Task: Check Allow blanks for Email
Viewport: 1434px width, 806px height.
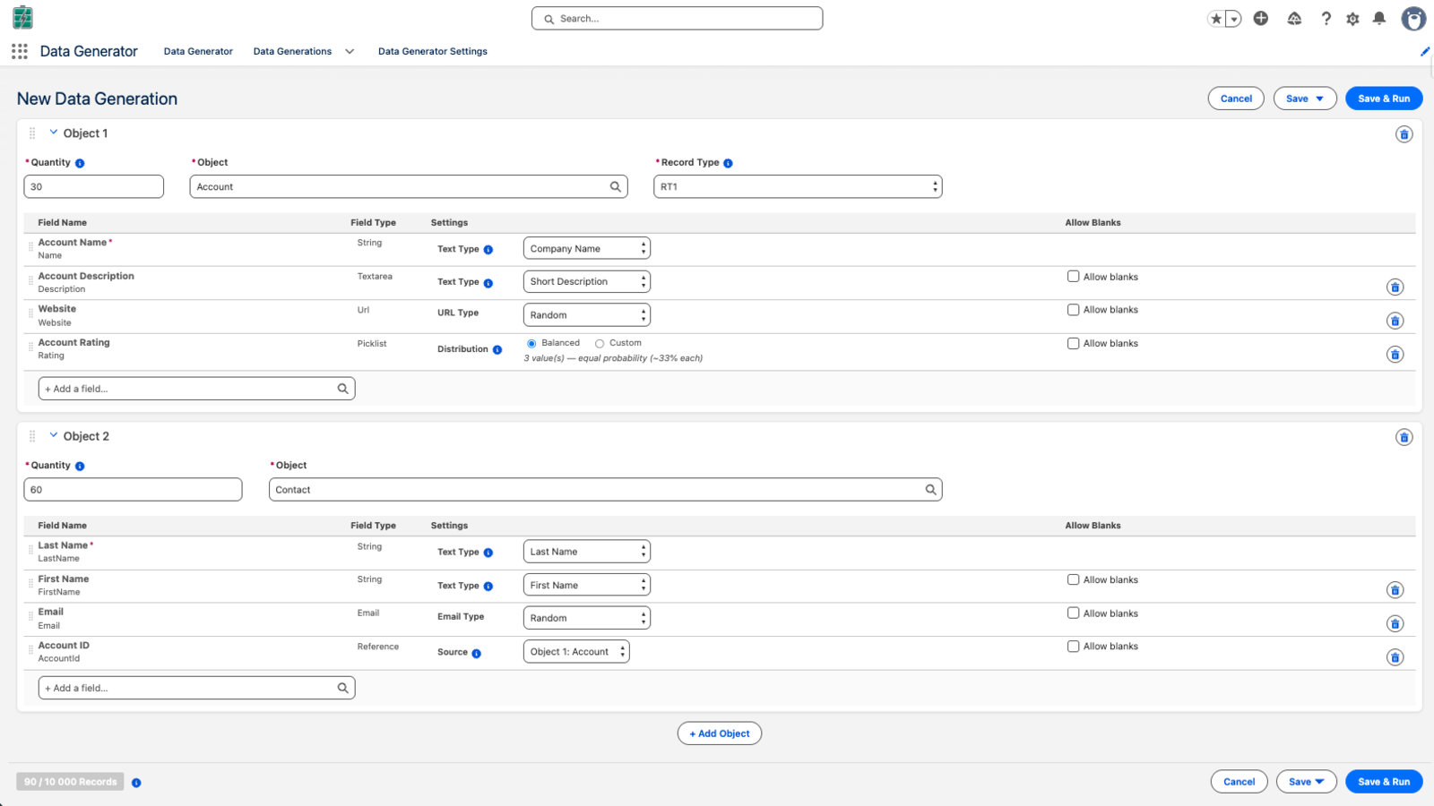Action: 1073,613
